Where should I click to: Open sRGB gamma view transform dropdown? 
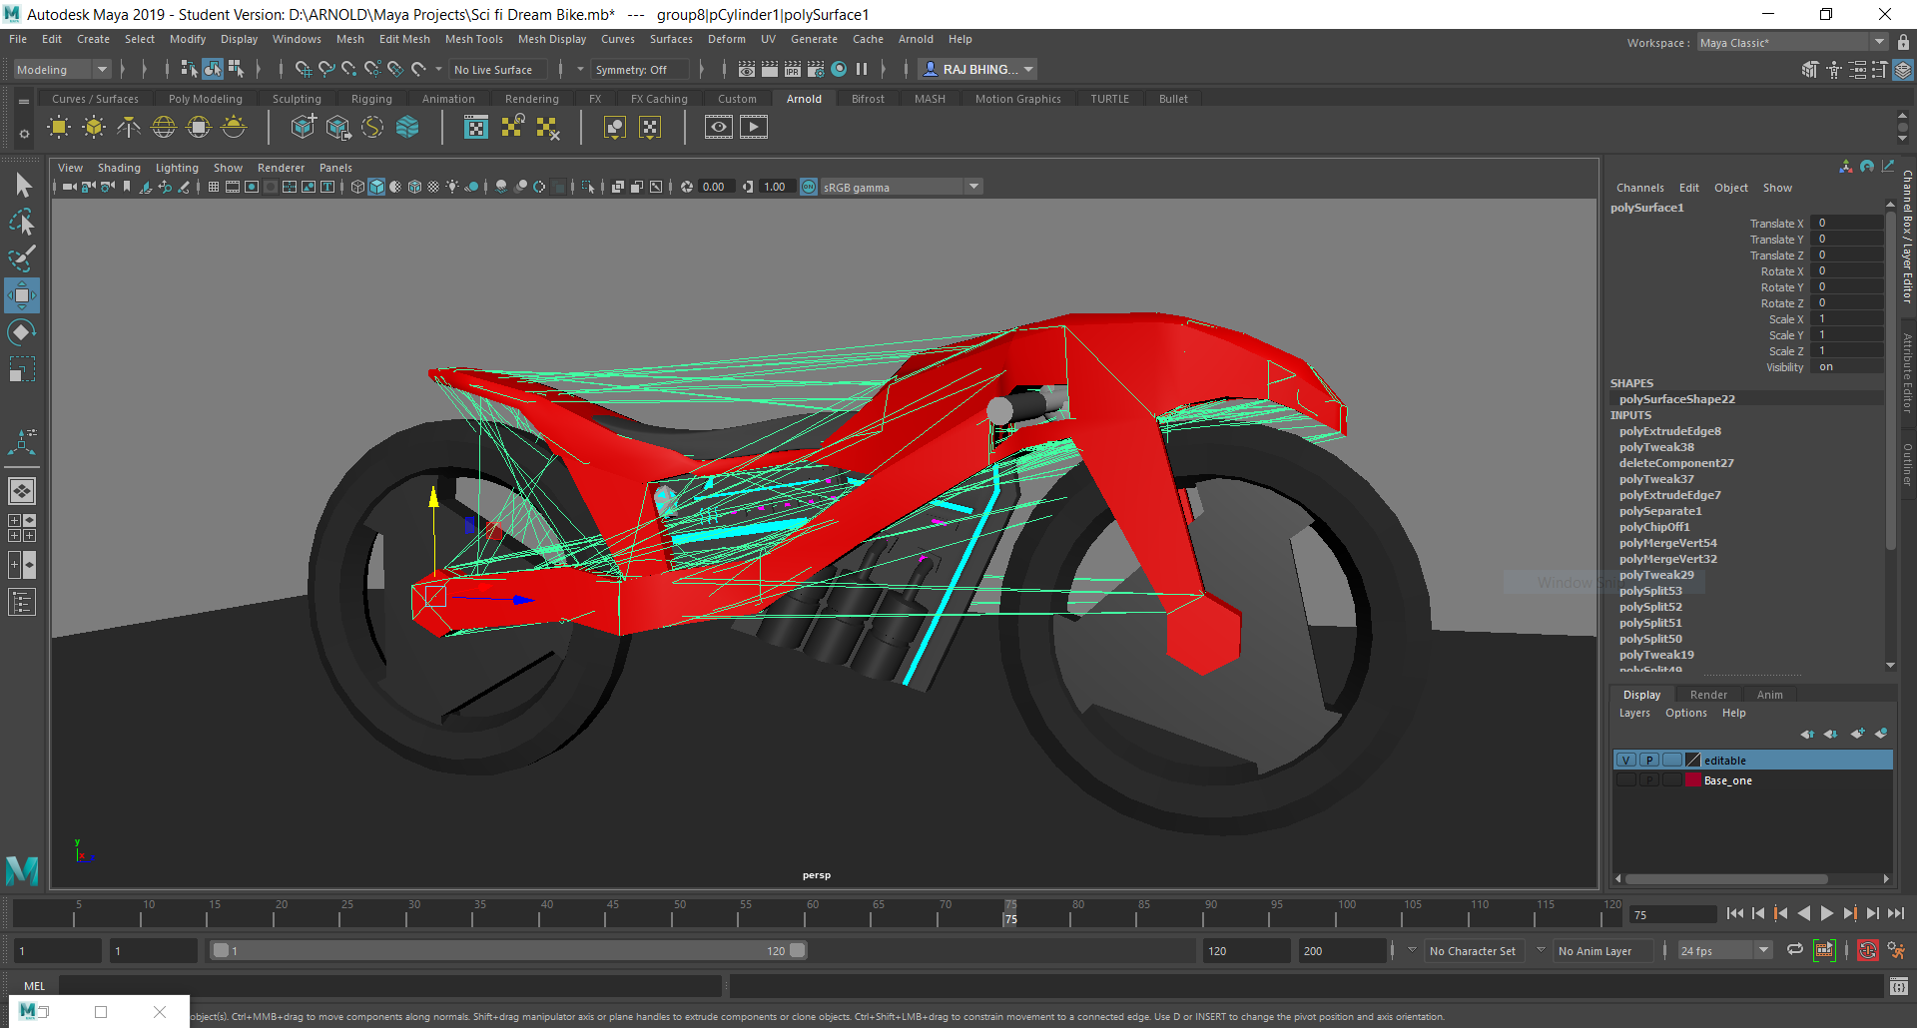pos(902,187)
